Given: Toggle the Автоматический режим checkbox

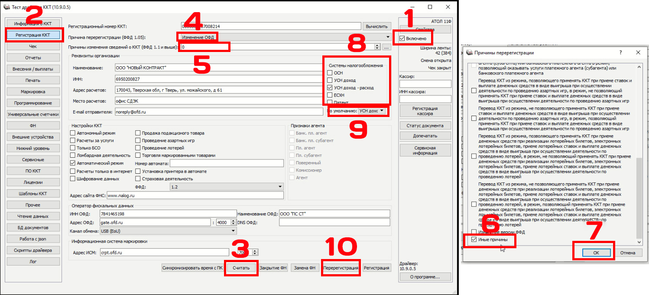Looking at the screenshot, I should pos(73,163).
